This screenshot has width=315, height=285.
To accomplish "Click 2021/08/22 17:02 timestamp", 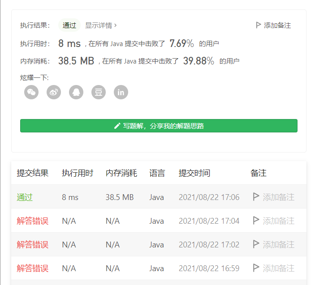I will point(209,245).
